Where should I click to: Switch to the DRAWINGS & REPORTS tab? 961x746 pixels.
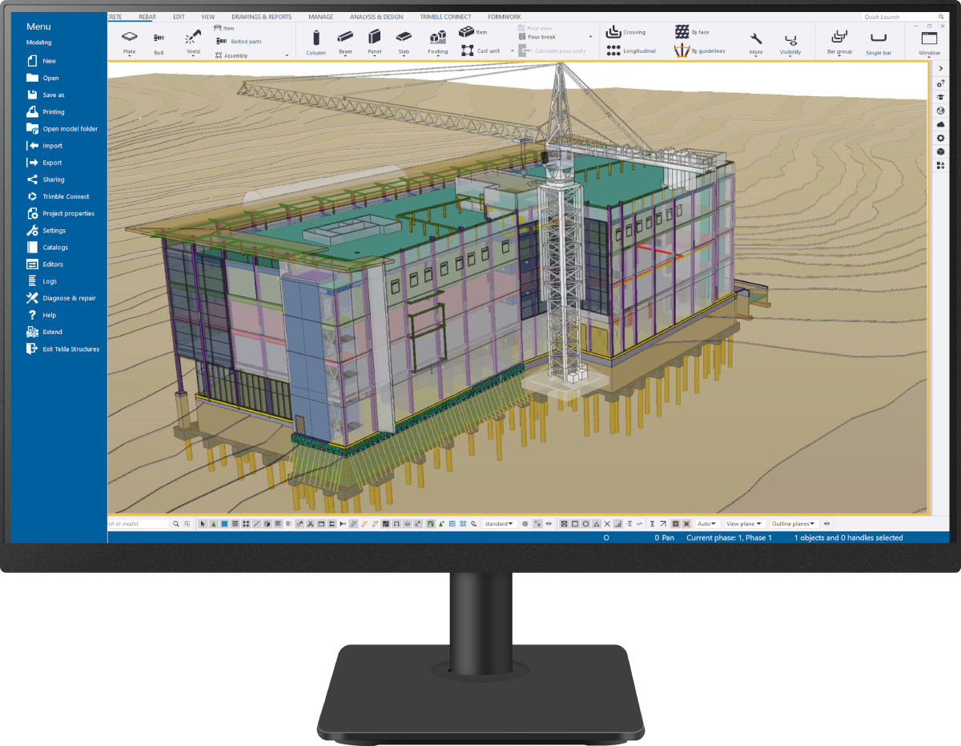pos(260,15)
